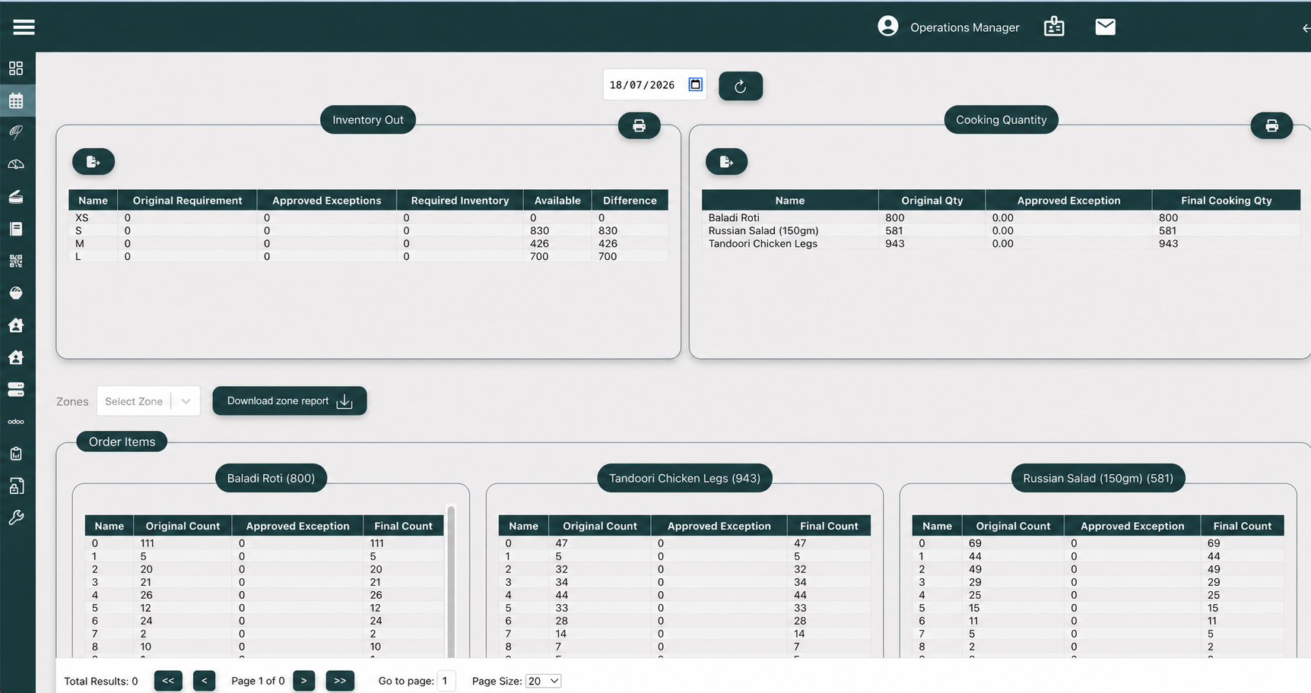Click the Cooking Quantity section label

[1001, 119]
